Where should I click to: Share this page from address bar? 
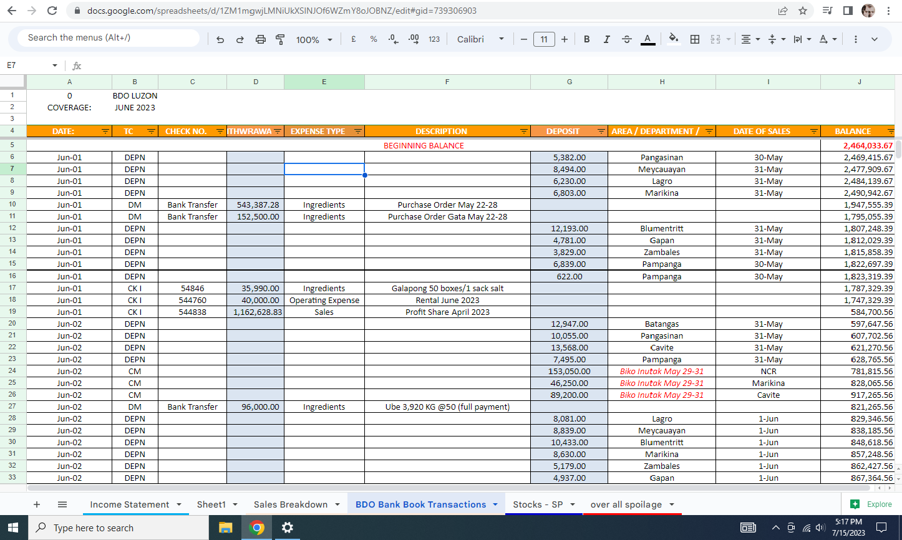[783, 11]
